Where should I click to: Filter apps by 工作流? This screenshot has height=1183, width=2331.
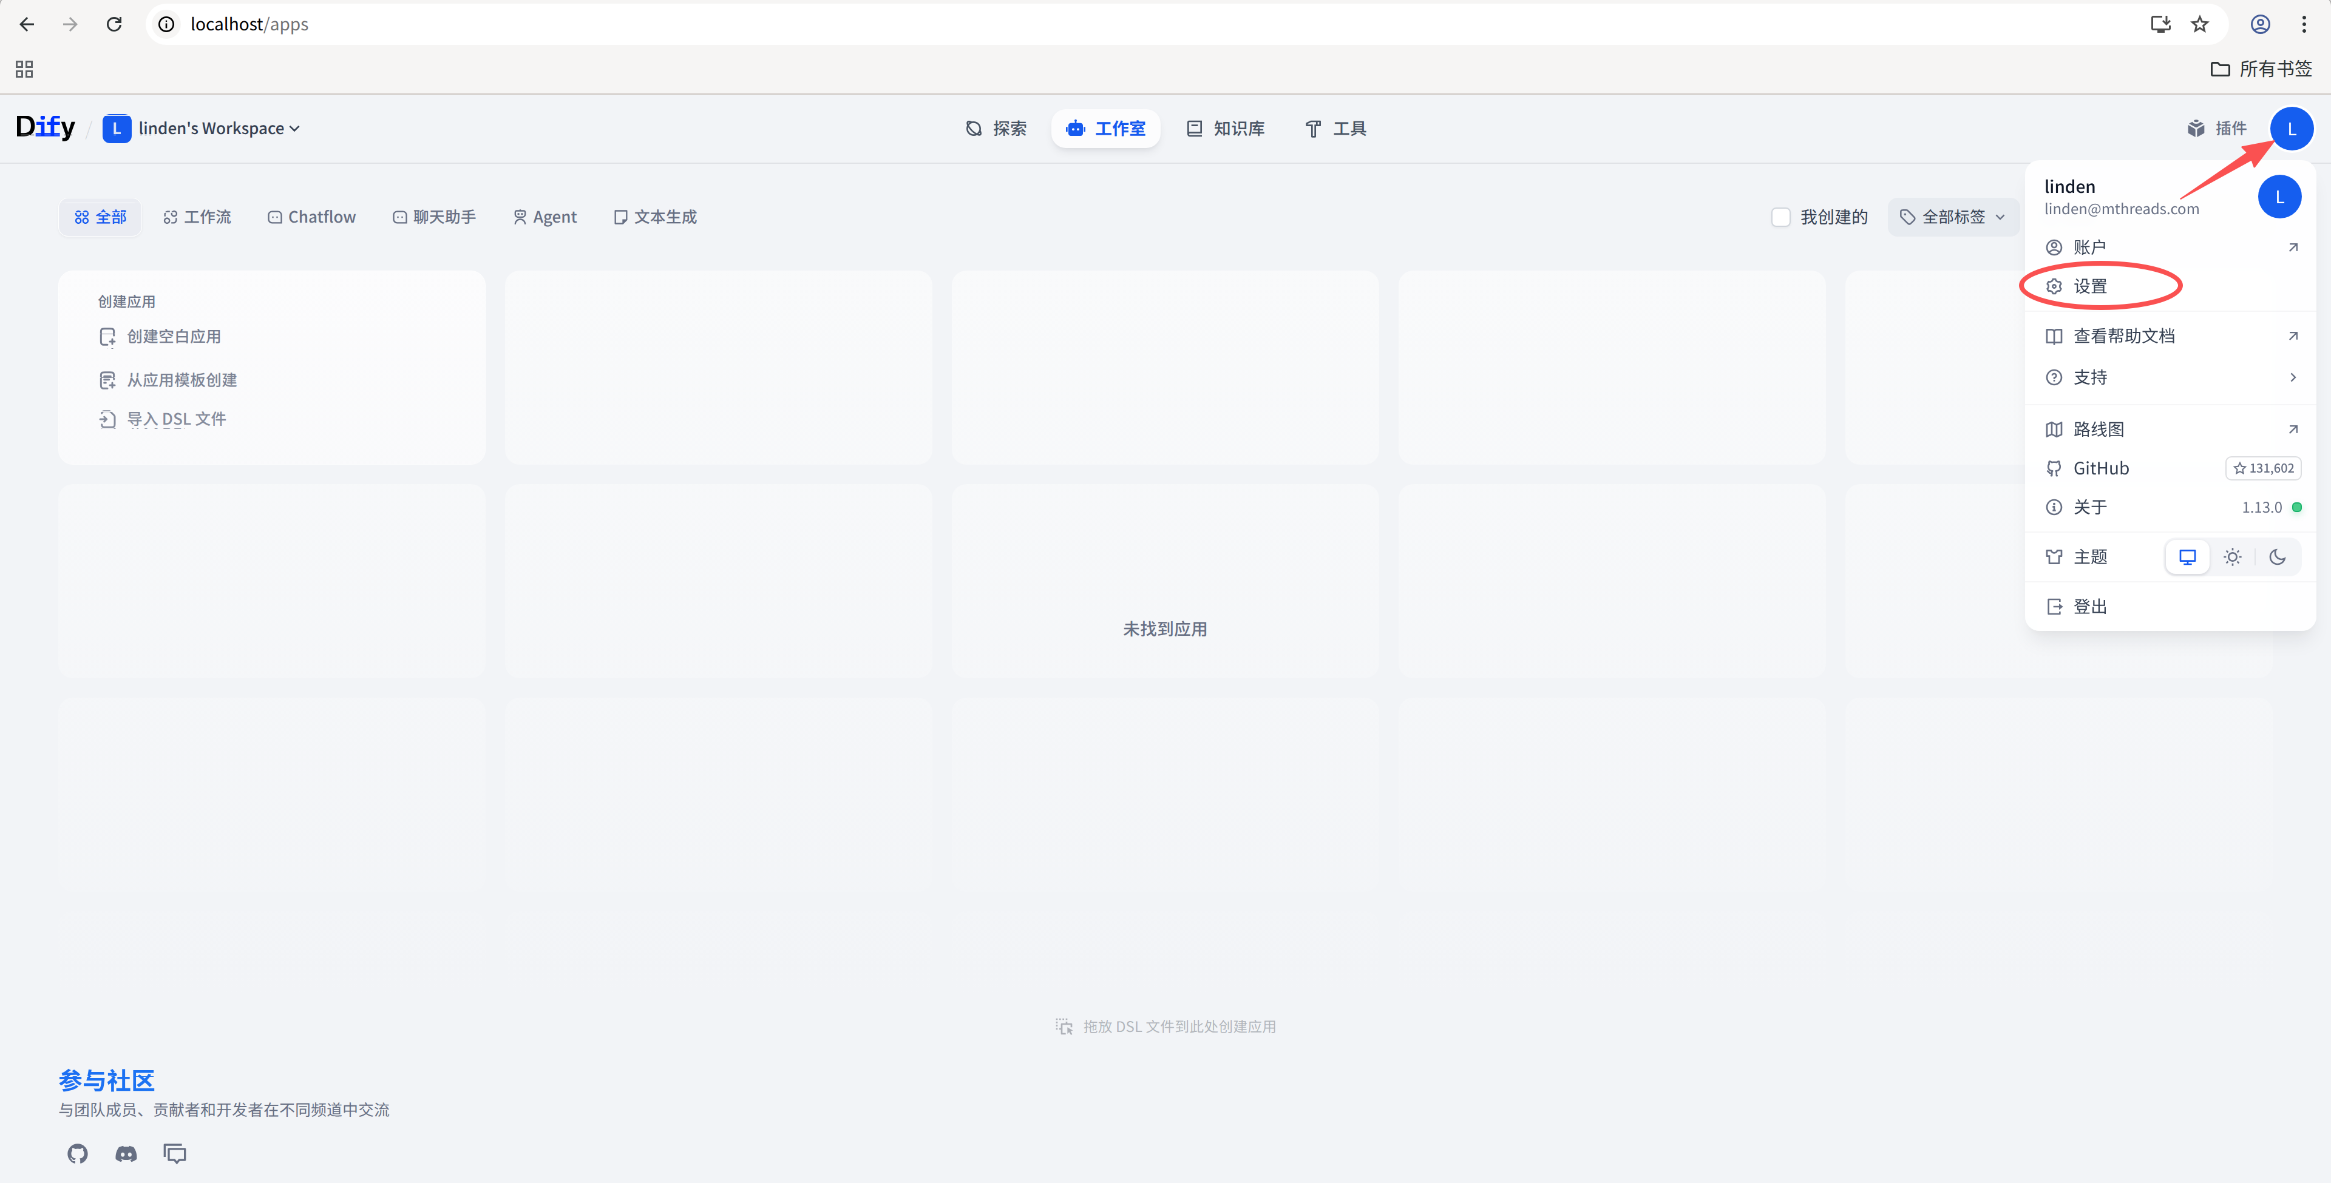point(197,217)
